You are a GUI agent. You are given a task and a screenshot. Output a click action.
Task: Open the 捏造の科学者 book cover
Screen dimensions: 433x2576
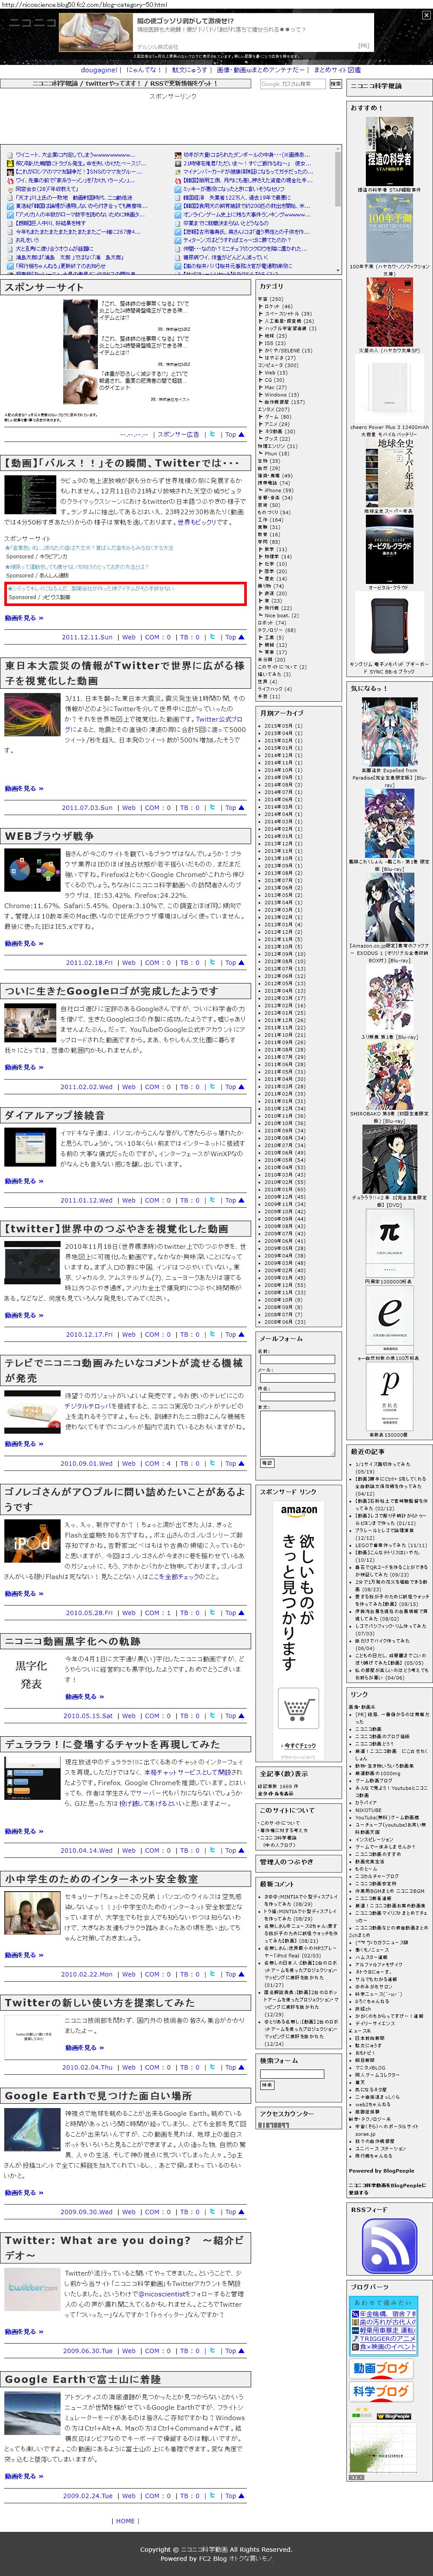pyautogui.click(x=389, y=151)
